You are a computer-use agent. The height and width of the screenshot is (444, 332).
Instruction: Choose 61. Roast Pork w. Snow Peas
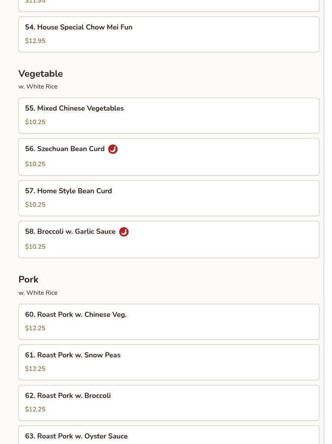(x=169, y=362)
